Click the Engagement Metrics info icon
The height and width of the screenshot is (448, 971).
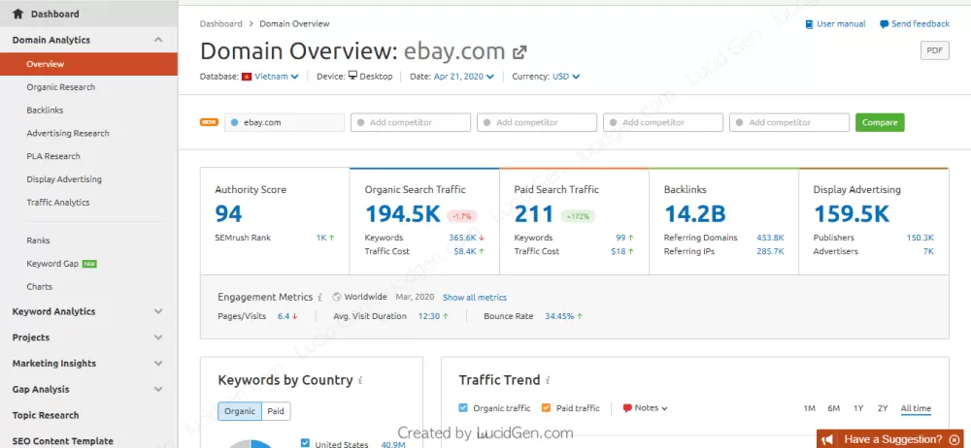pyautogui.click(x=320, y=298)
